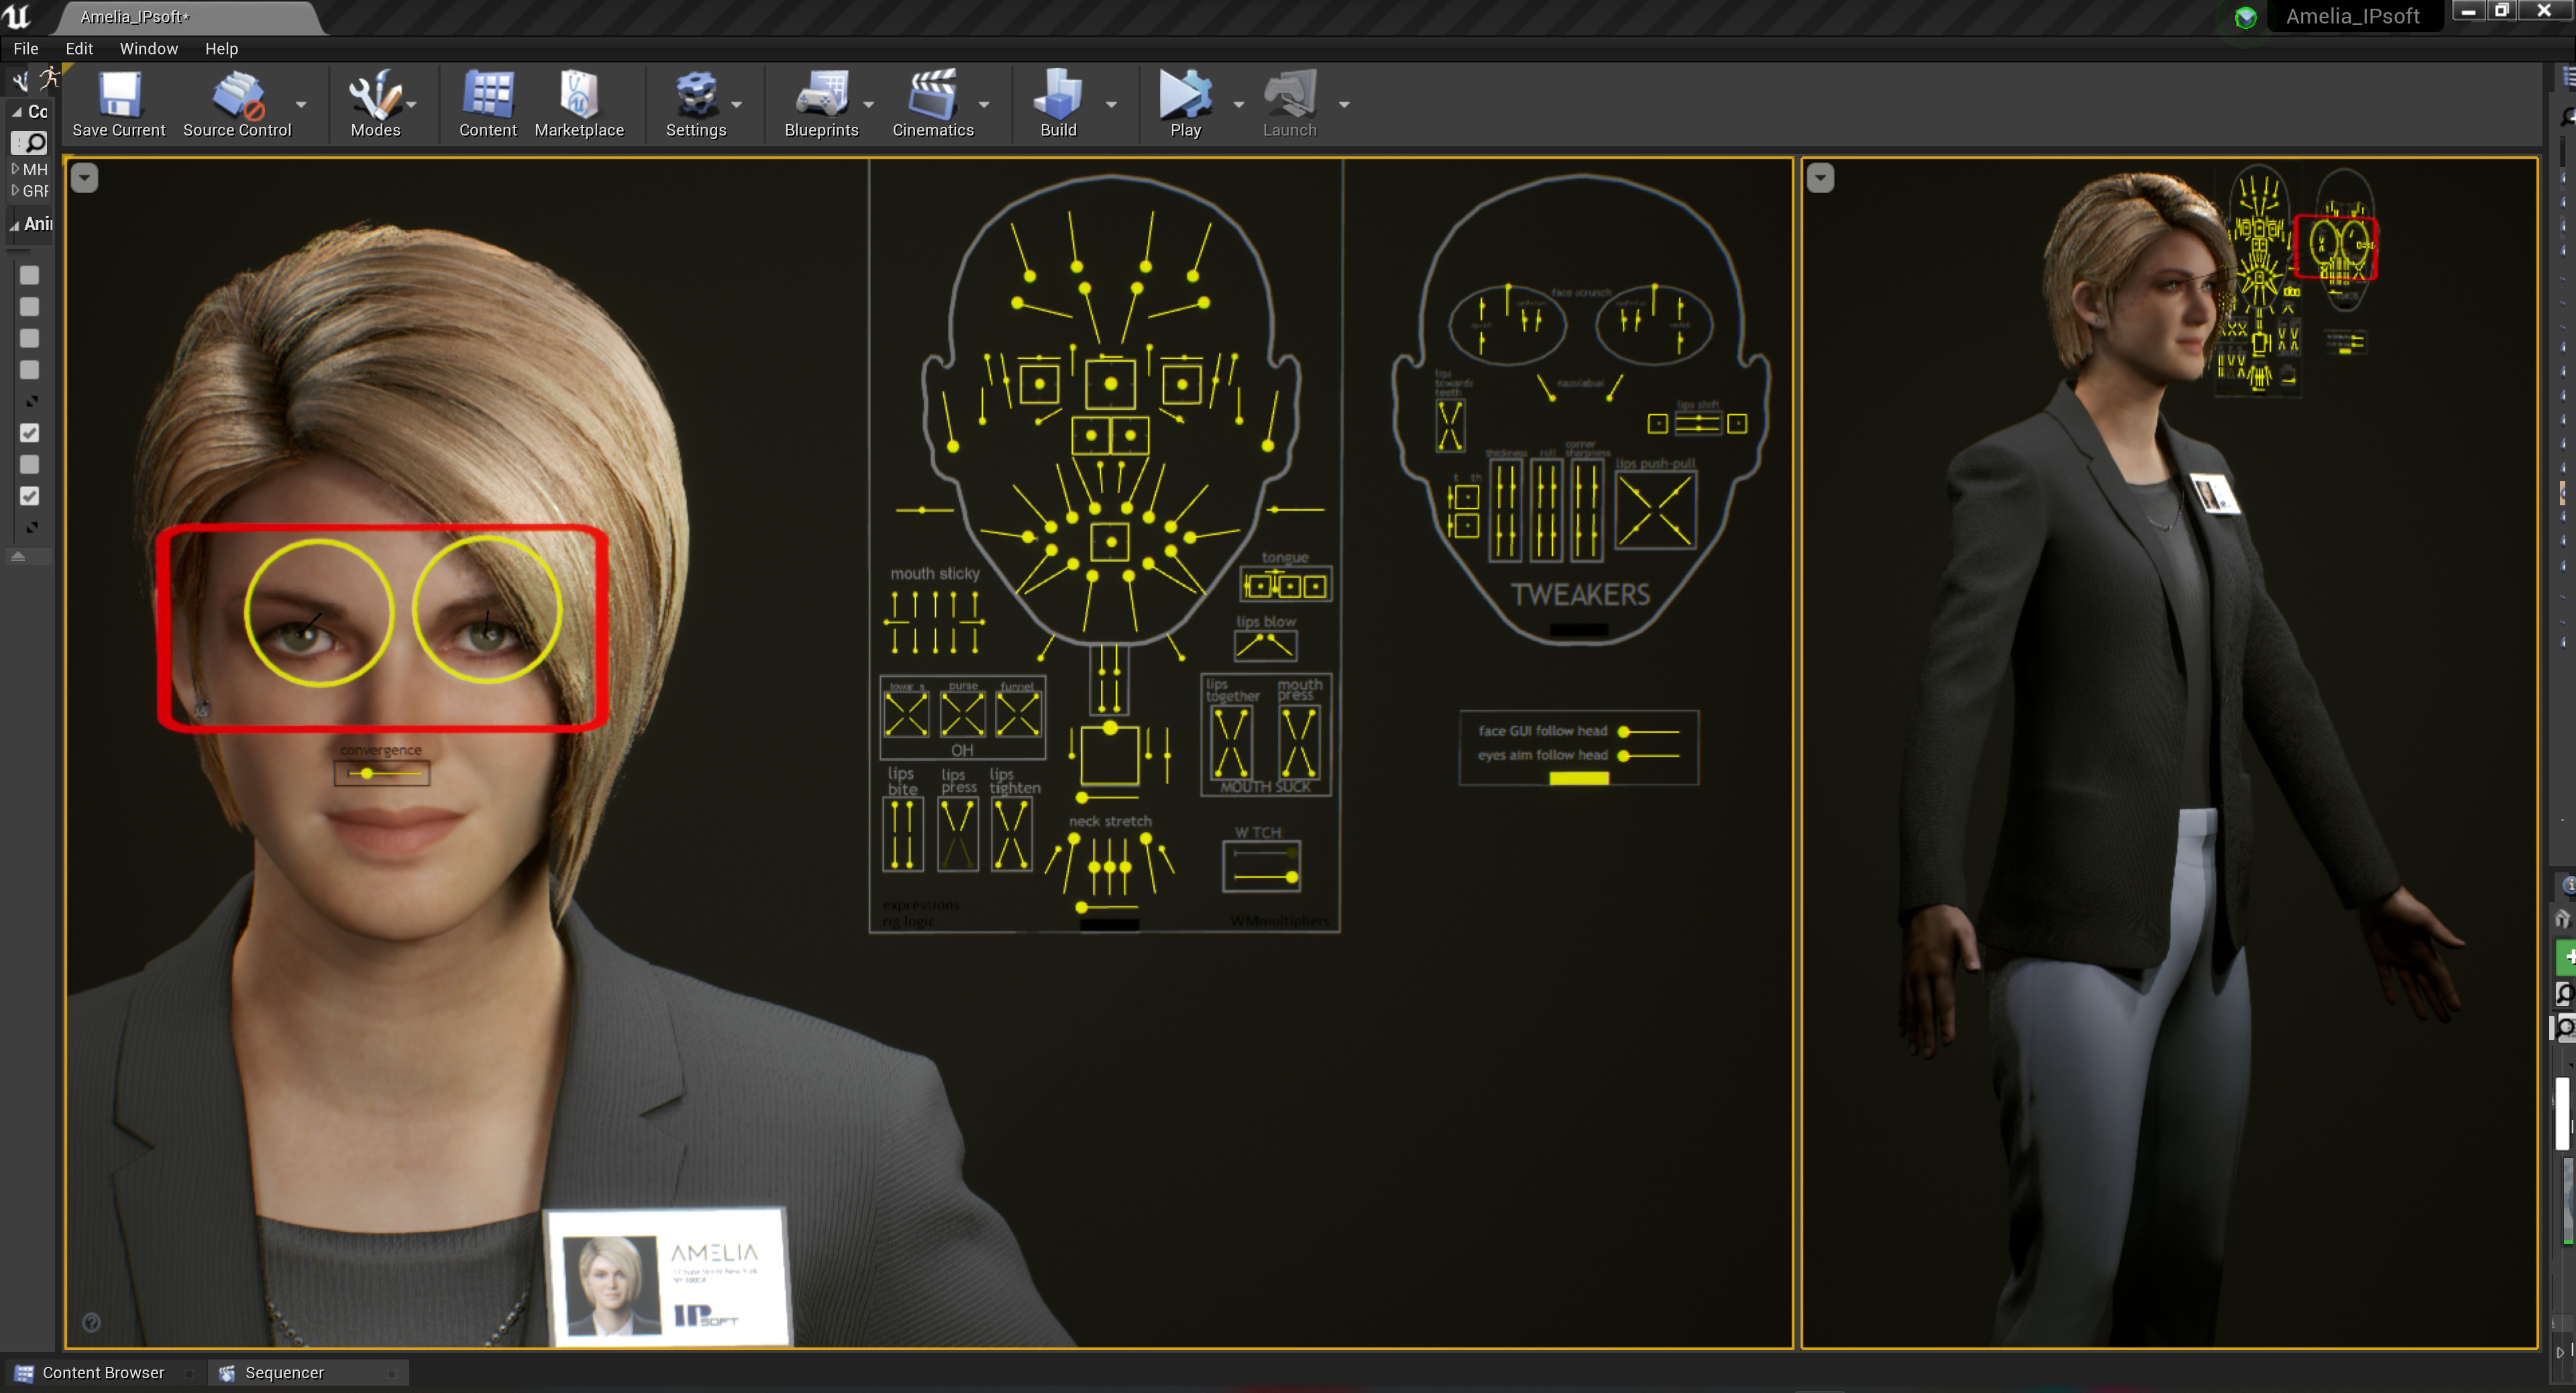This screenshot has height=1393, width=2576.
Task: Click the Content Browser tab icon
Action: 24,1373
